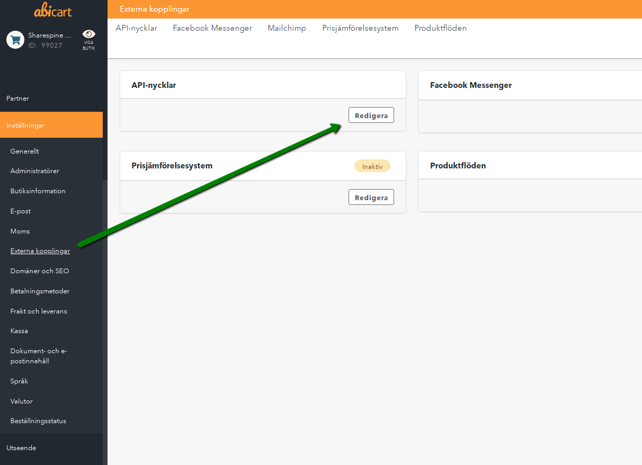Viewport: 642px width, 465px height.
Task: Click the abicart logo
Action: (52, 10)
